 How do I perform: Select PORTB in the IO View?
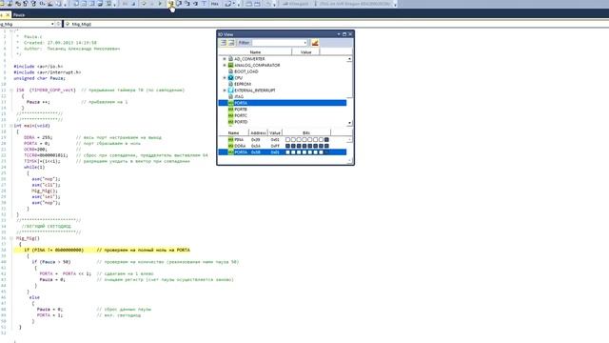point(241,110)
